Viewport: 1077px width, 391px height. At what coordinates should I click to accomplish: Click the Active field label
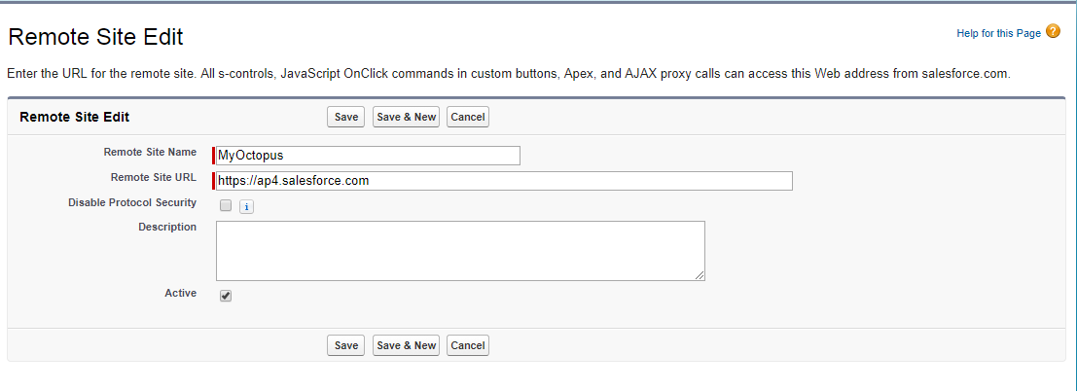click(x=181, y=293)
